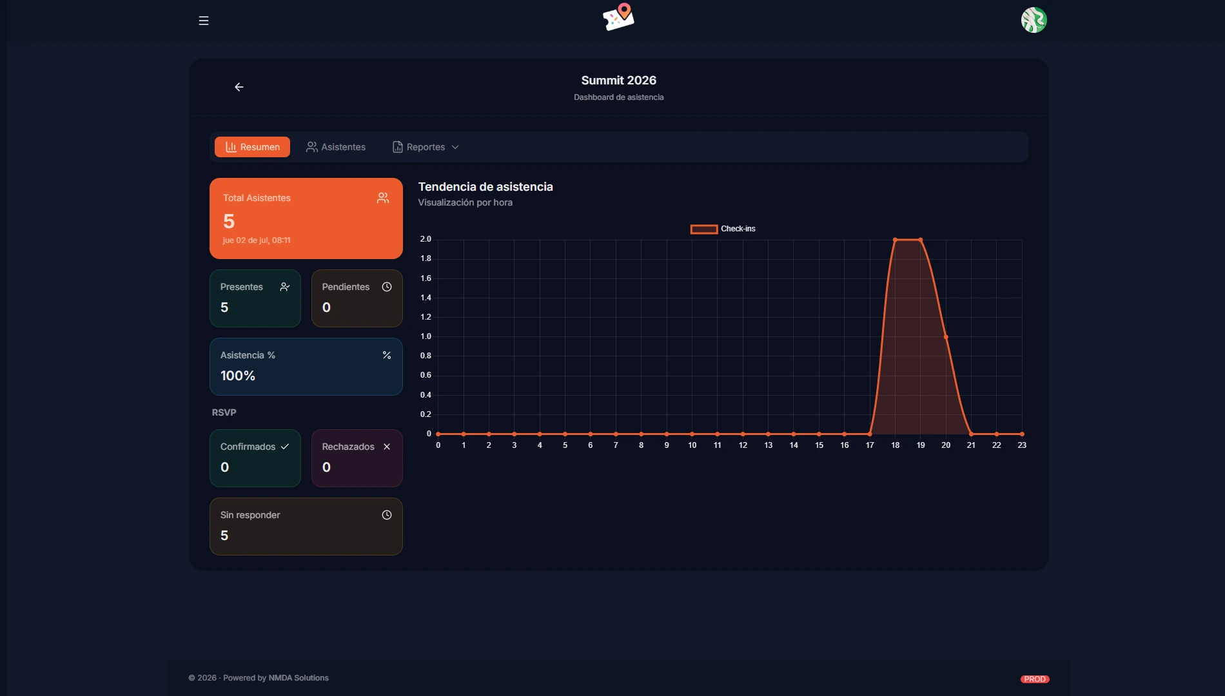Click the Rechazados label
This screenshot has width=1225, height=696.
[348, 447]
